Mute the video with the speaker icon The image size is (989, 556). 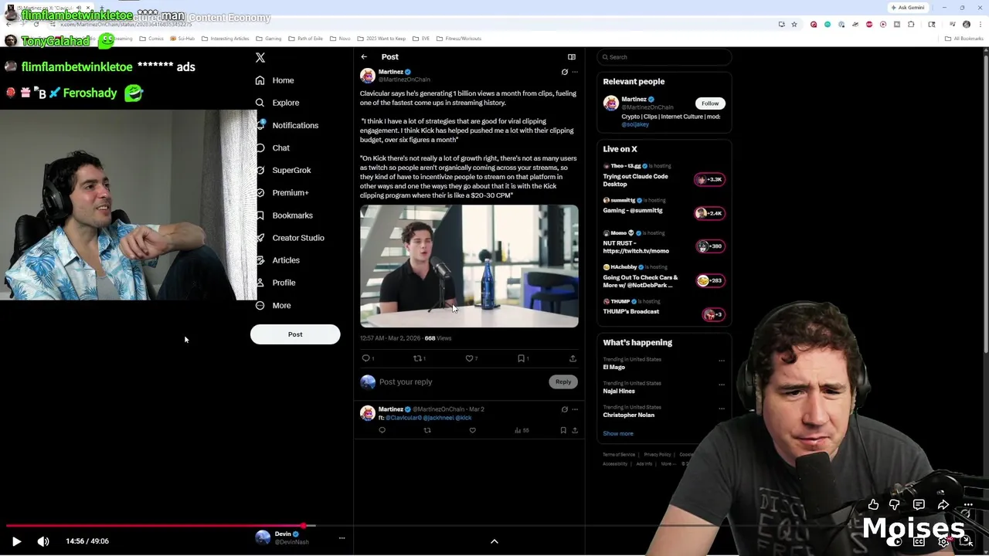click(x=43, y=541)
